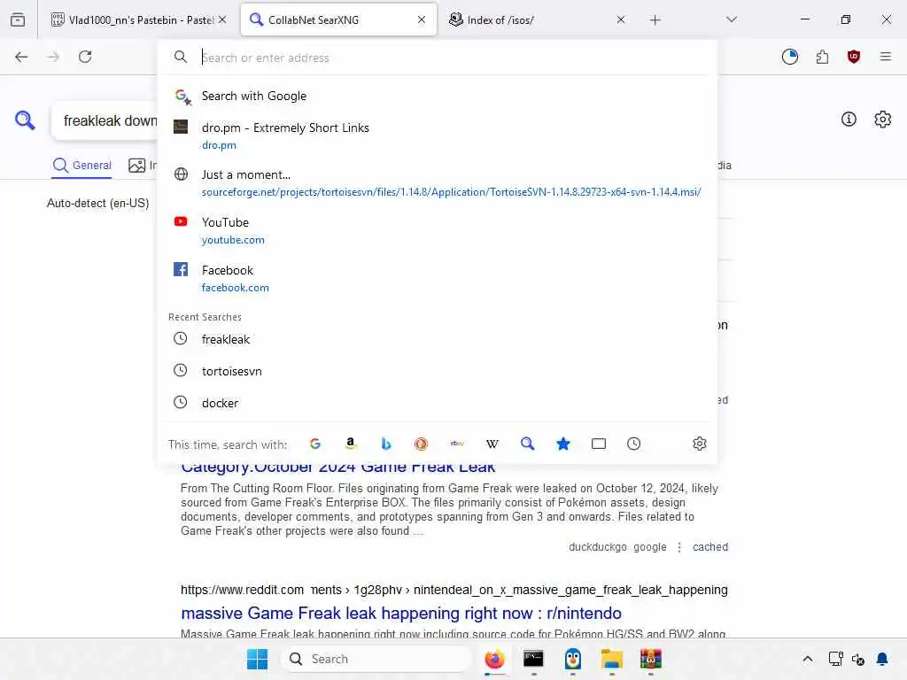Open SearXNG about info icon

[x=849, y=120]
